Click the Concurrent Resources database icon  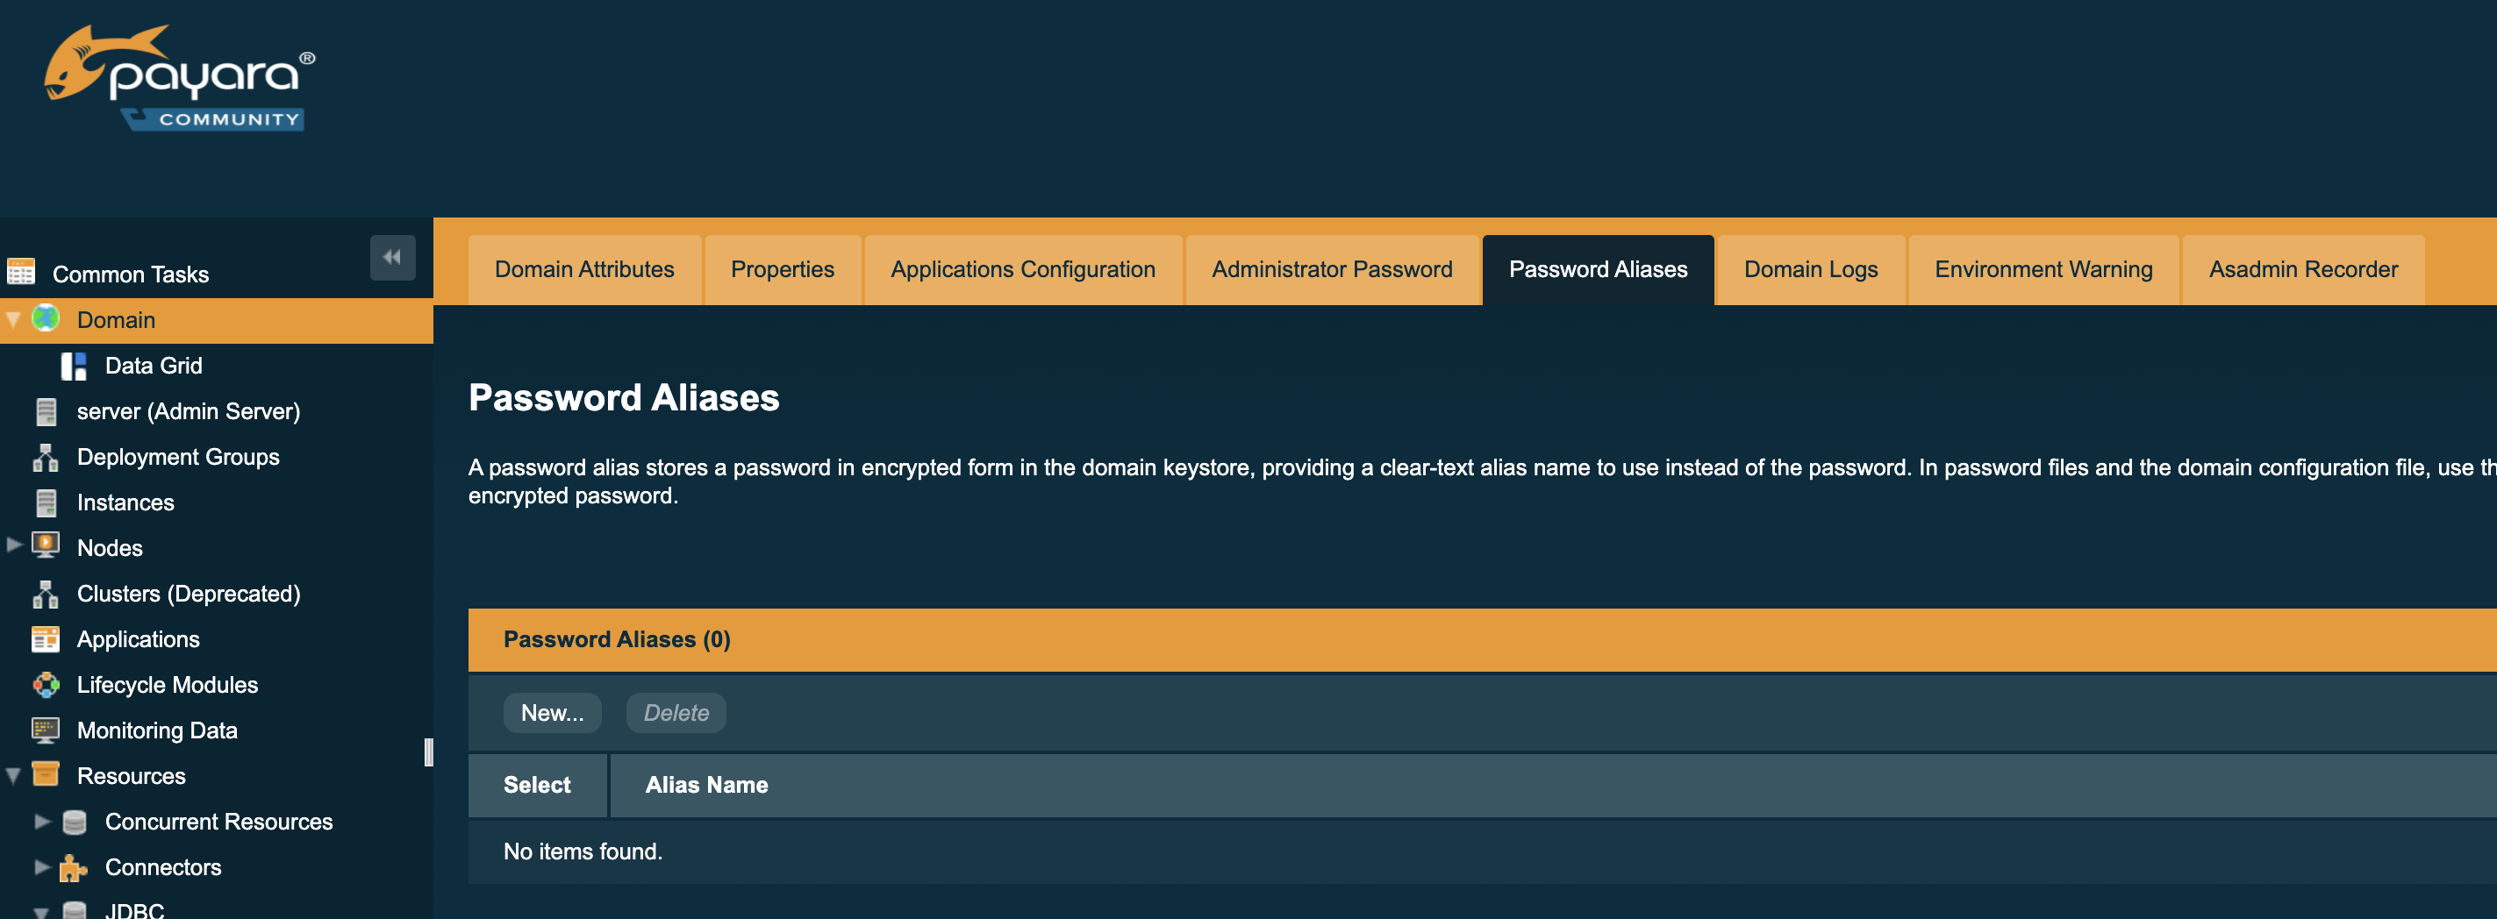[x=73, y=821]
